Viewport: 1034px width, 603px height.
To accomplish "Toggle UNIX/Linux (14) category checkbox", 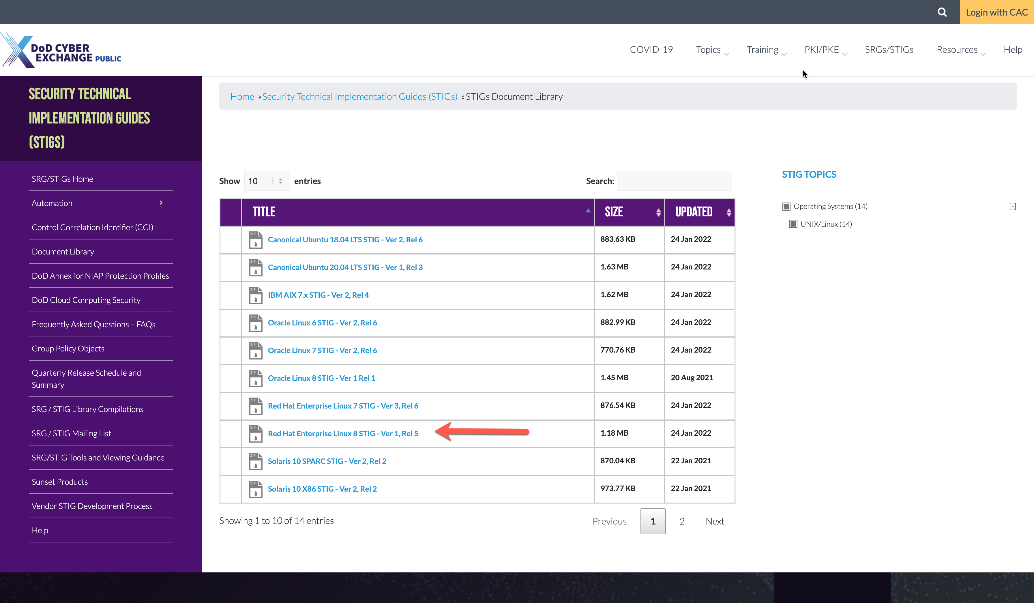I will [791, 223].
